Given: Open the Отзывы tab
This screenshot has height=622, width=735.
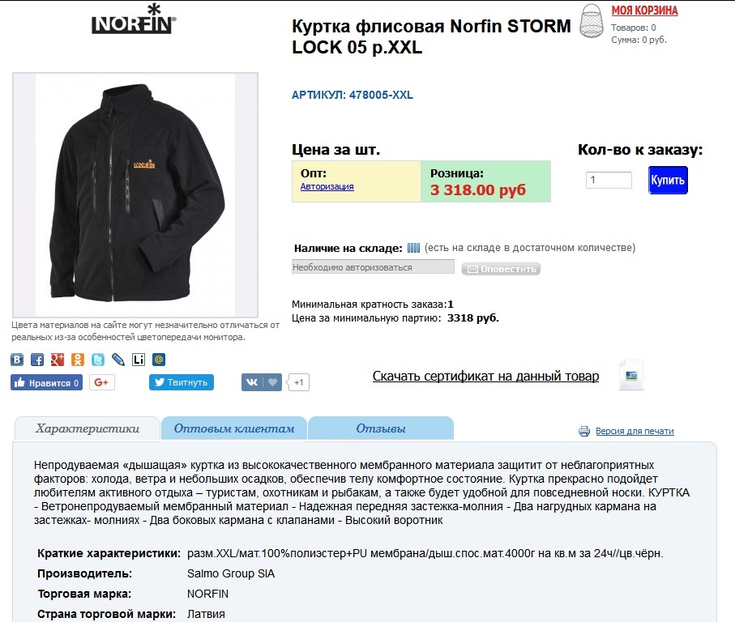Looking at the screenshot, I should (381, 428).
